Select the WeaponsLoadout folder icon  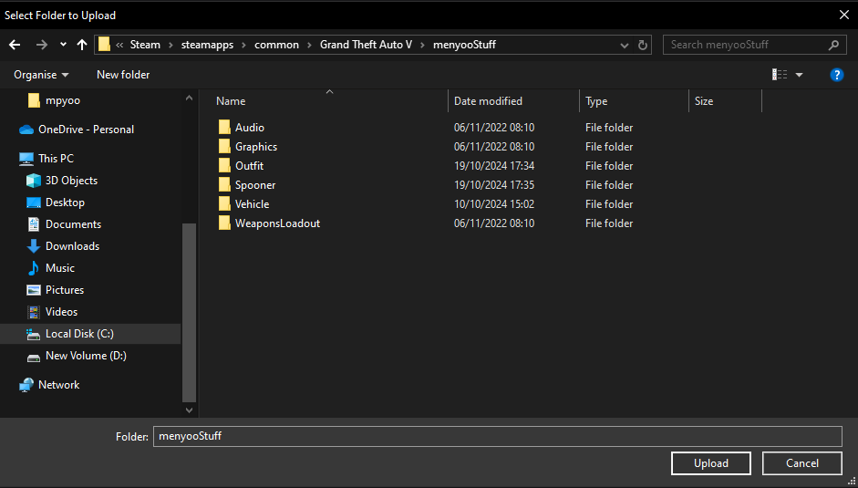point(224,223)
